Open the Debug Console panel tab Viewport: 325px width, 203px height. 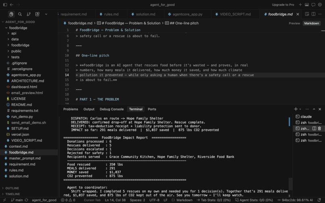click(x=112, y=109)
